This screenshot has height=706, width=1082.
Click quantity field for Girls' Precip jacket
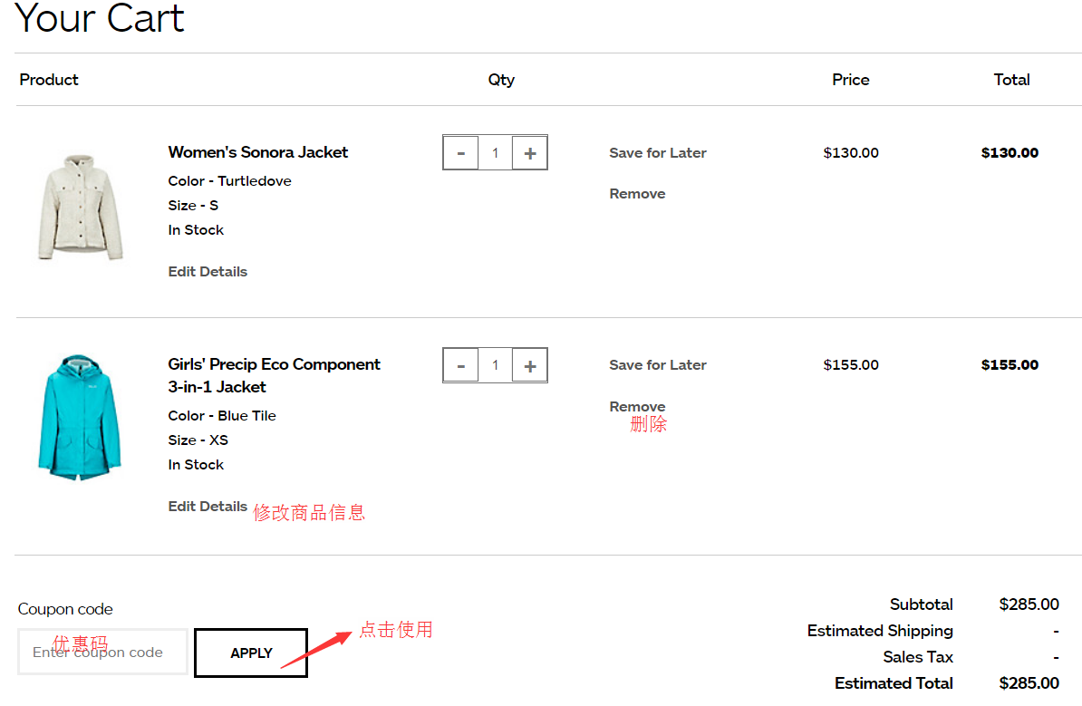point(495,365)
